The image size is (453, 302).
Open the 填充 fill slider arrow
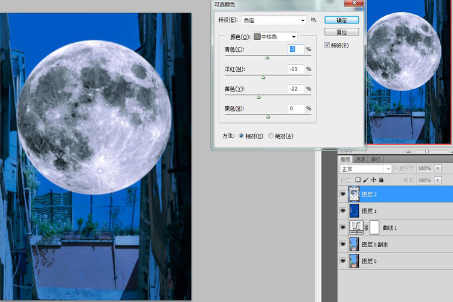tap(439, 180)
